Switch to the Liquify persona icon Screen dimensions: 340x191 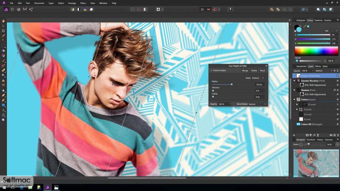coord(12,9)
